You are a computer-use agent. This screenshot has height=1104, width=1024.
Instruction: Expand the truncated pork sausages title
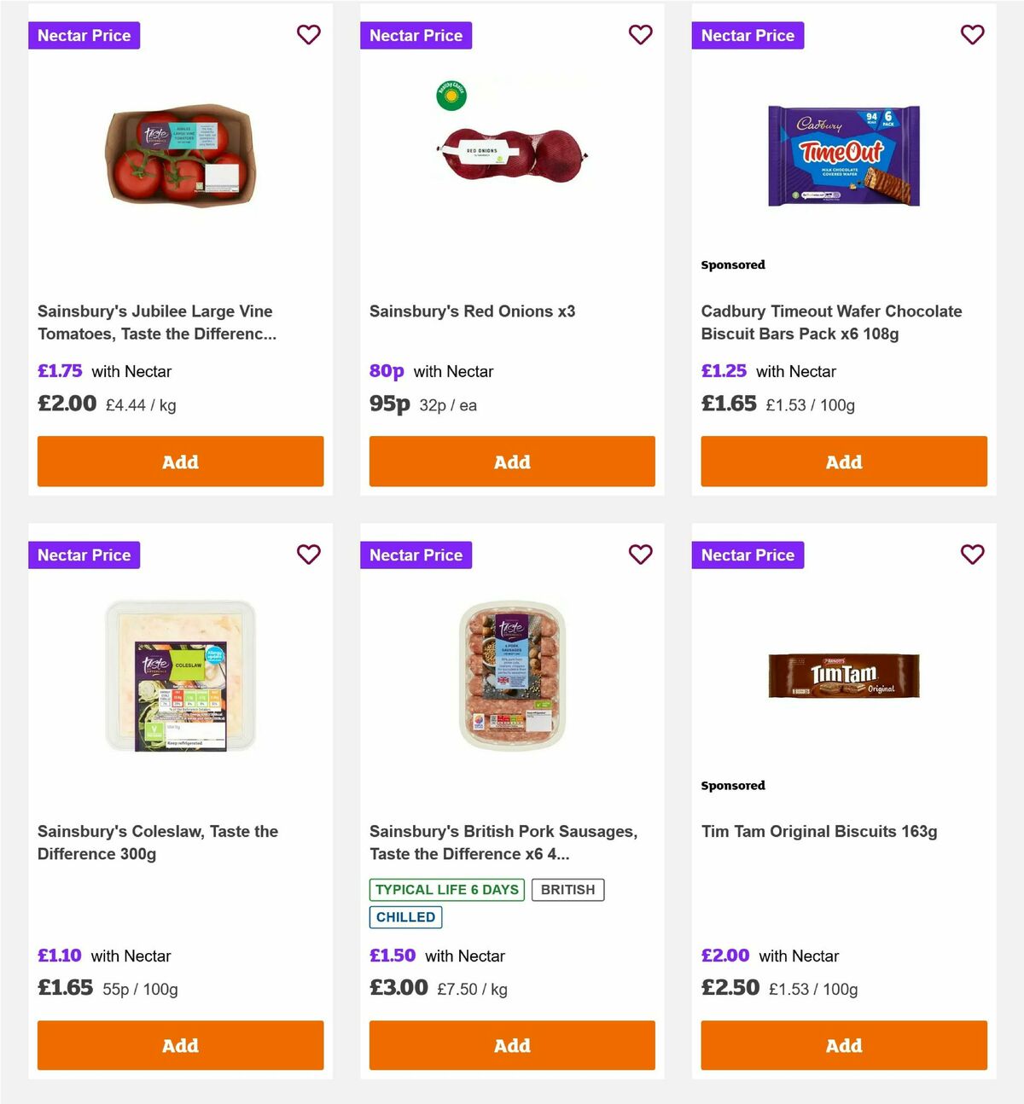point(503,842)
